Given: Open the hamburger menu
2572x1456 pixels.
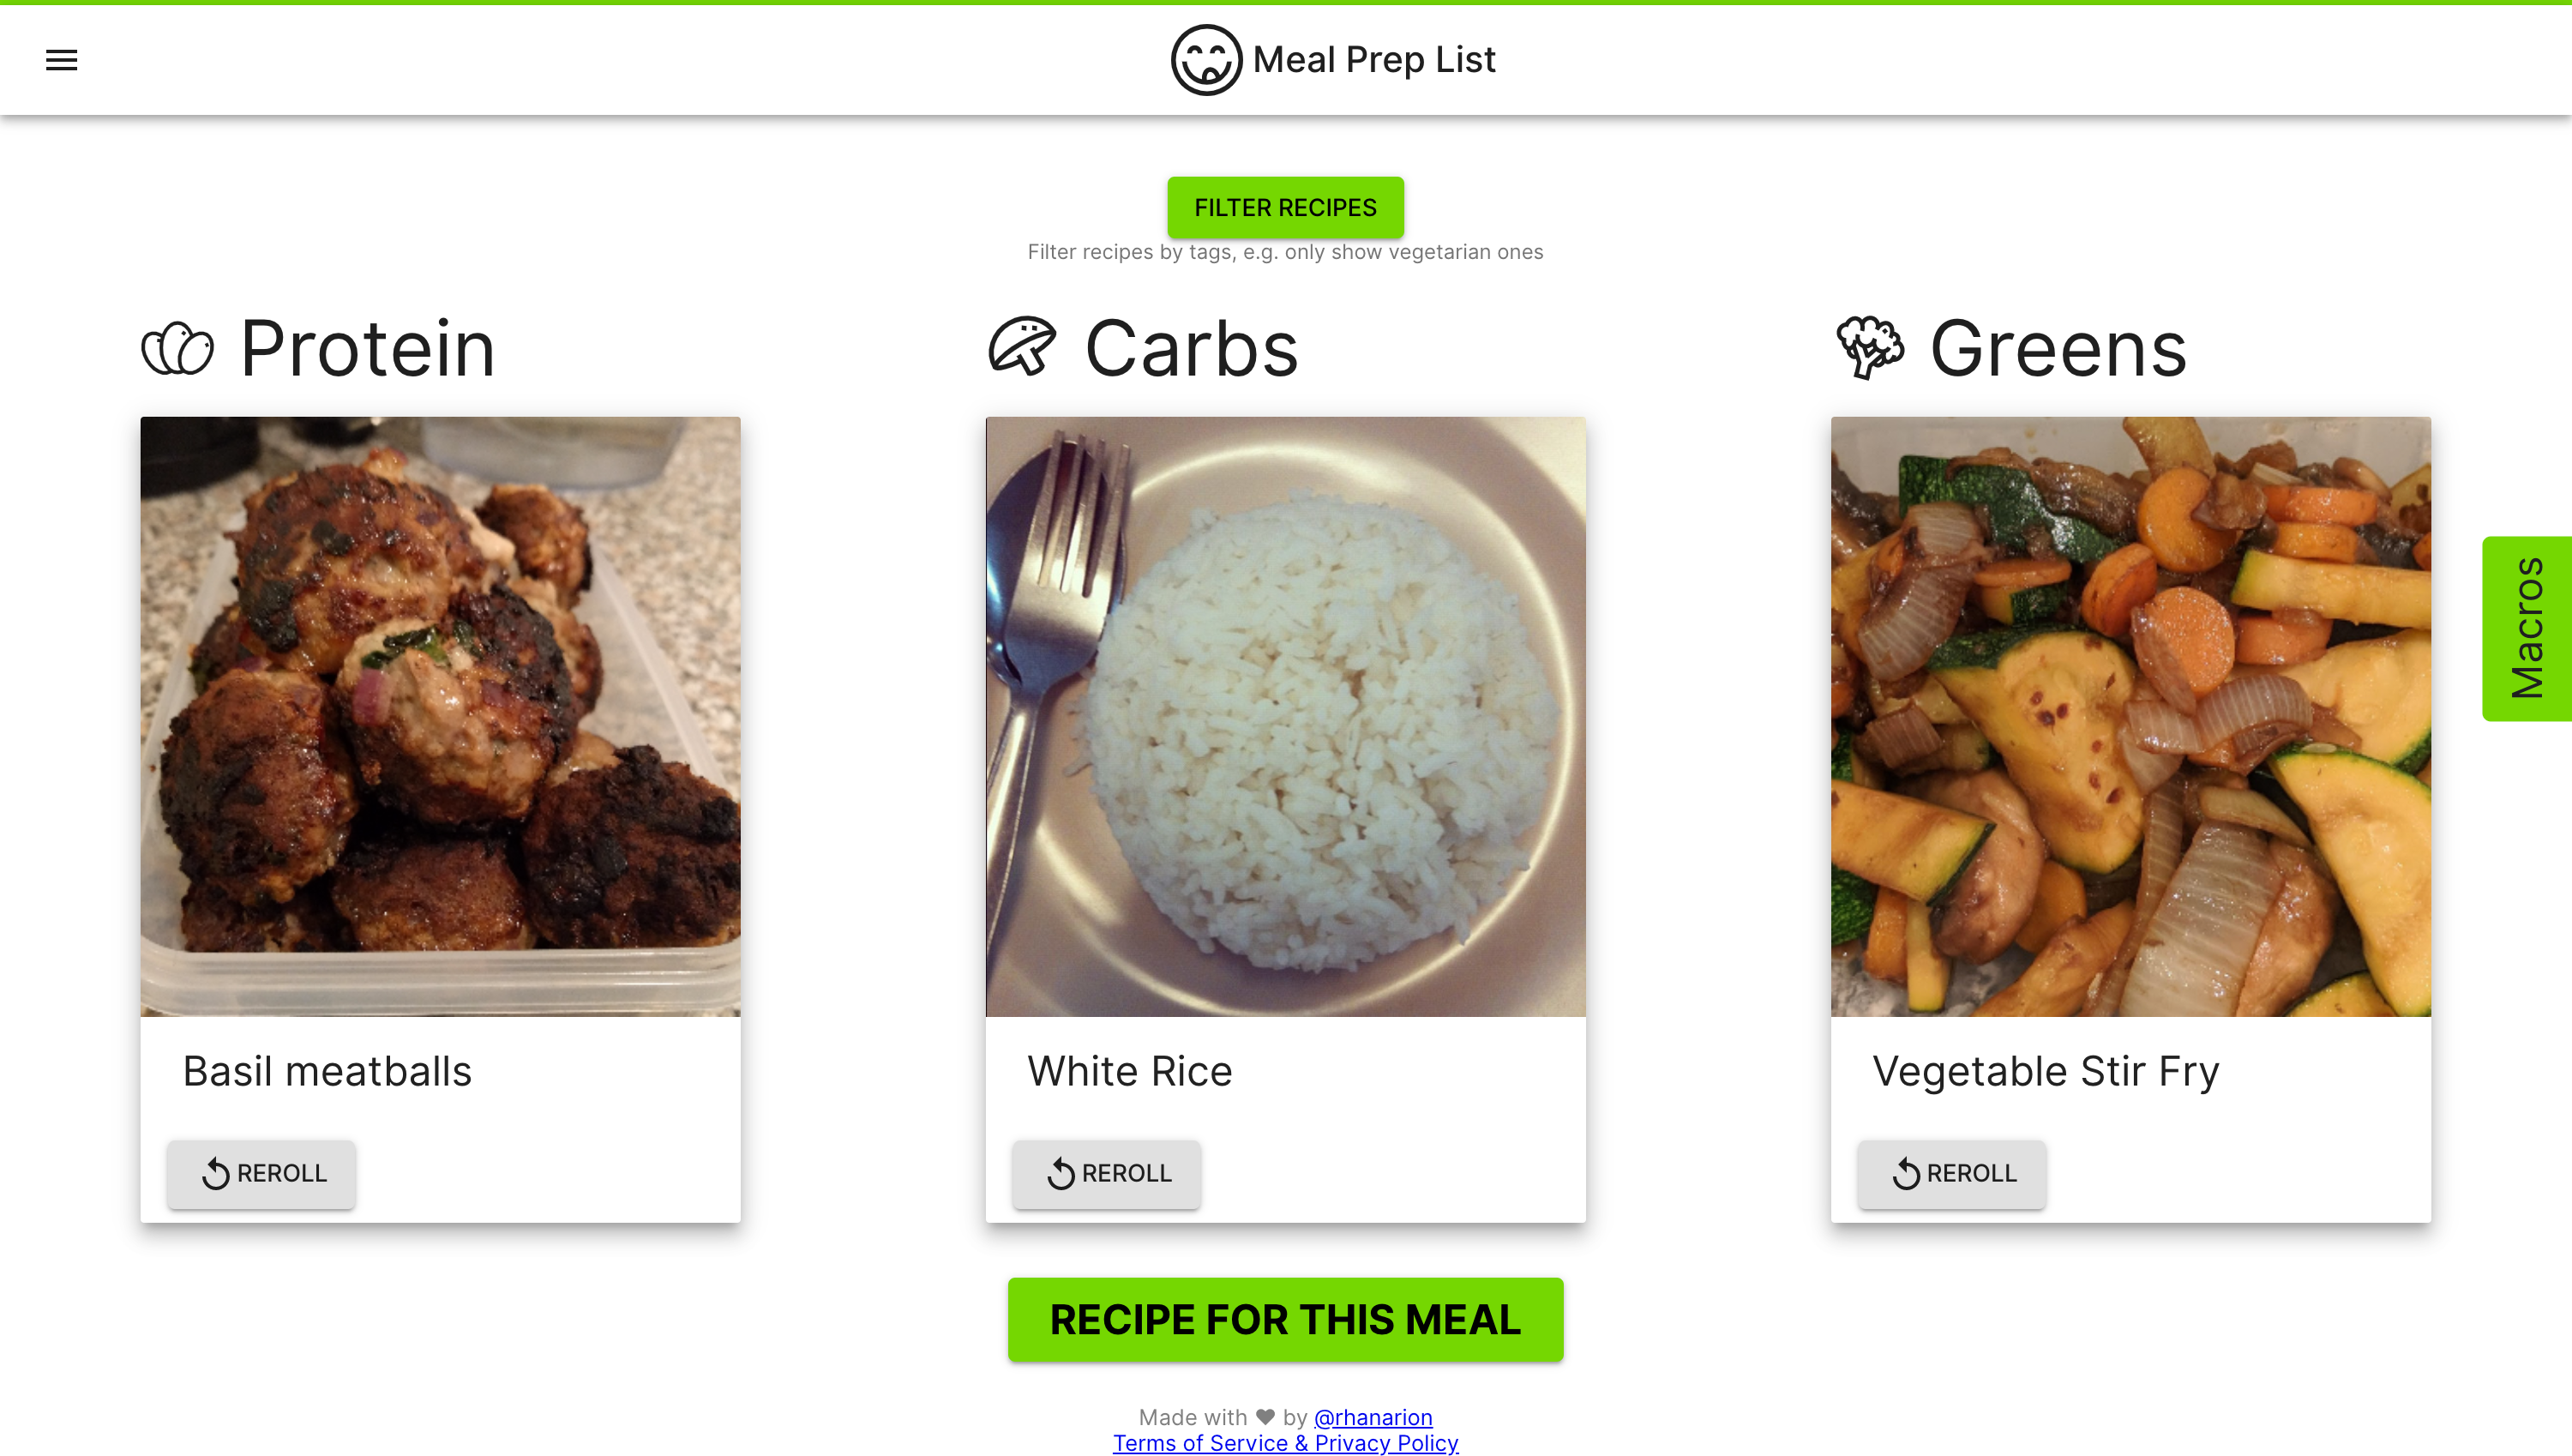Looking at the screenshot, I should point(61,60).
